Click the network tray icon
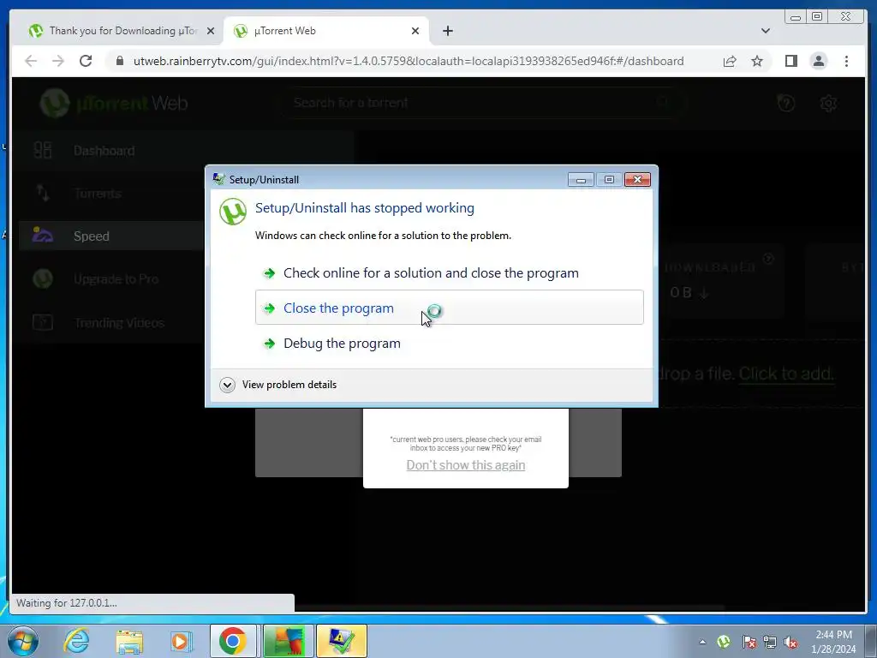The image size is (877, 658). 770,642
